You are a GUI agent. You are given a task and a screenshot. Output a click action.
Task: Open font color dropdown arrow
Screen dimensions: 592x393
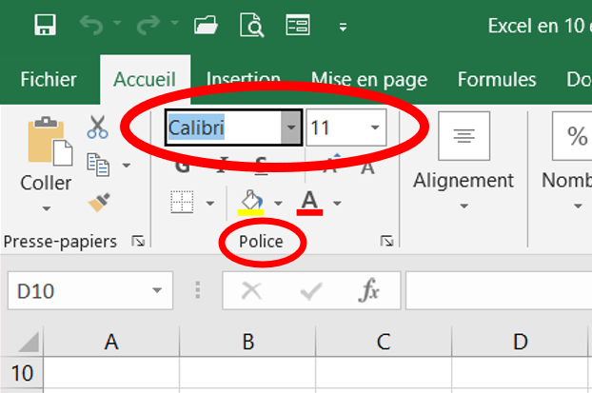tap(337, 204)
